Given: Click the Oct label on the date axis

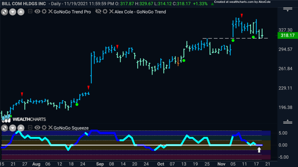Looking at the screenshot, I should tap(161, 164).
